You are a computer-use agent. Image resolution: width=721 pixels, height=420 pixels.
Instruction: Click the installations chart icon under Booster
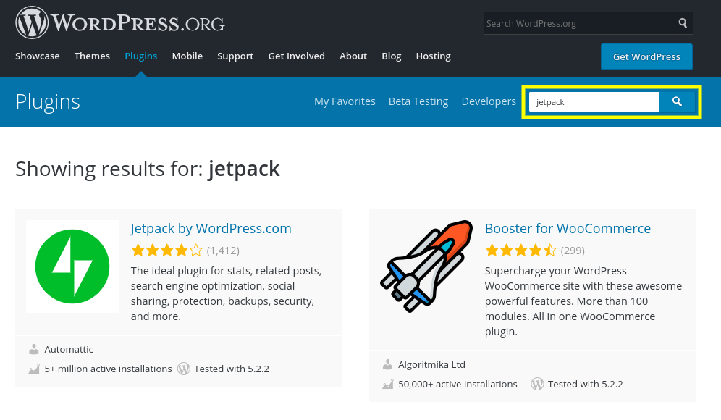(387, 384)
